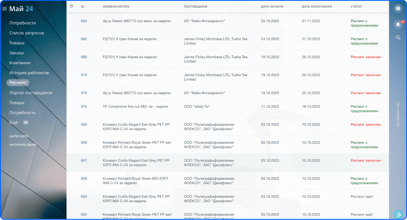The image size is (407, 220).
Task: Open record ID 978
Action: tap(84, 93)
